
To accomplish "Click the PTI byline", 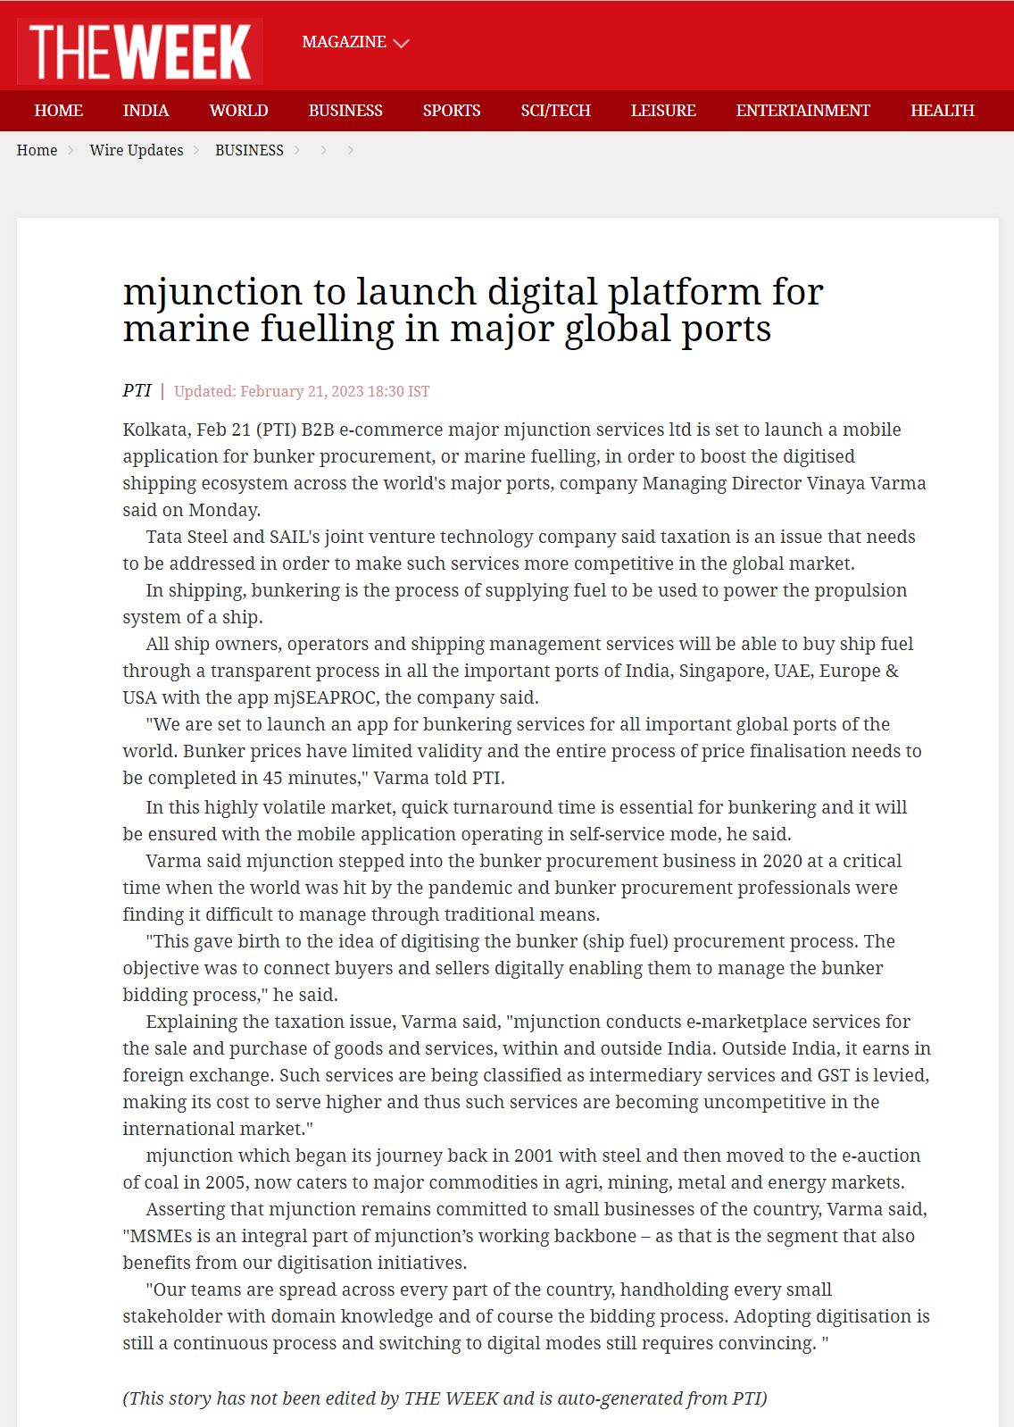I will point(137,390).
